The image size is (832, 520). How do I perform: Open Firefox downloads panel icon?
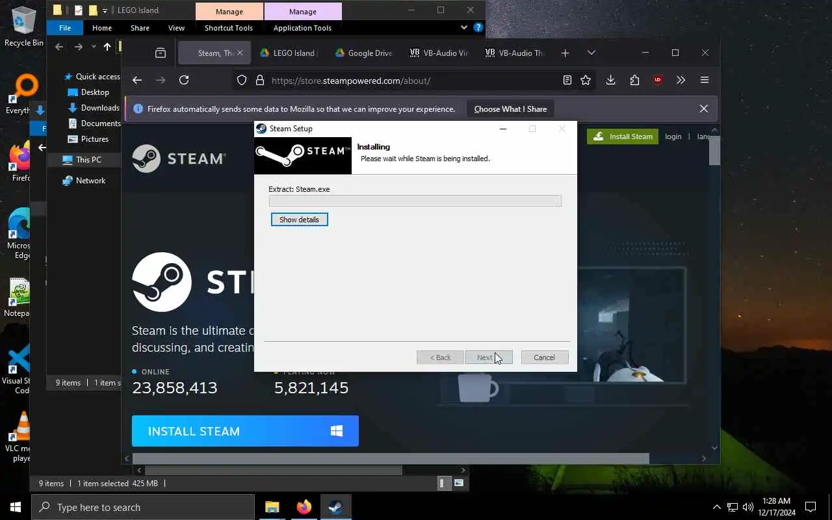point(610,80)
